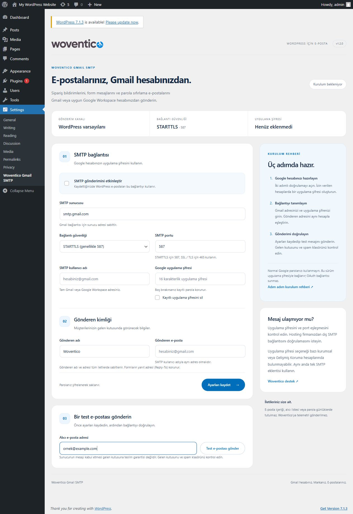Click the Collapse Menu arrow icon
The height and width of the screenshot is (514, 353).
coord(5,191)
